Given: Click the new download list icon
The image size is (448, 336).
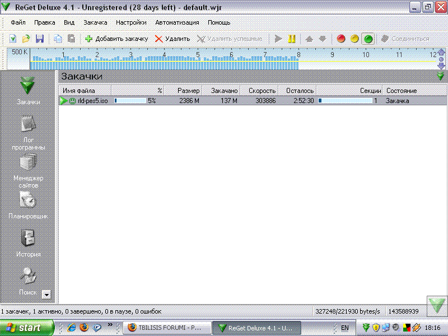Looking at the screenshot, I should pyautogui.click(x=12, y=39).
